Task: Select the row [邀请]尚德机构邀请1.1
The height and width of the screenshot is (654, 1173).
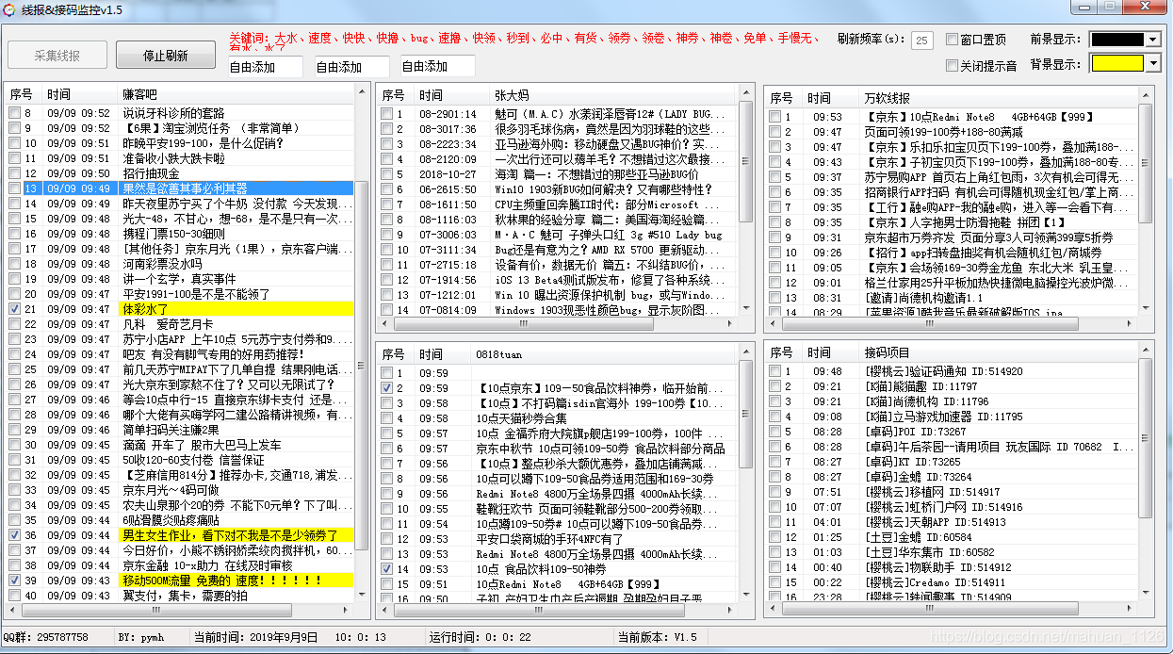Action: tap(952, 298)
